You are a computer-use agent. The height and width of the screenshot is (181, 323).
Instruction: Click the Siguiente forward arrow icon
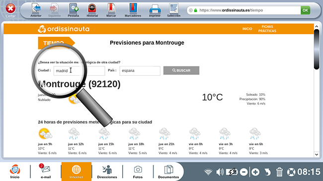[54, 8]
